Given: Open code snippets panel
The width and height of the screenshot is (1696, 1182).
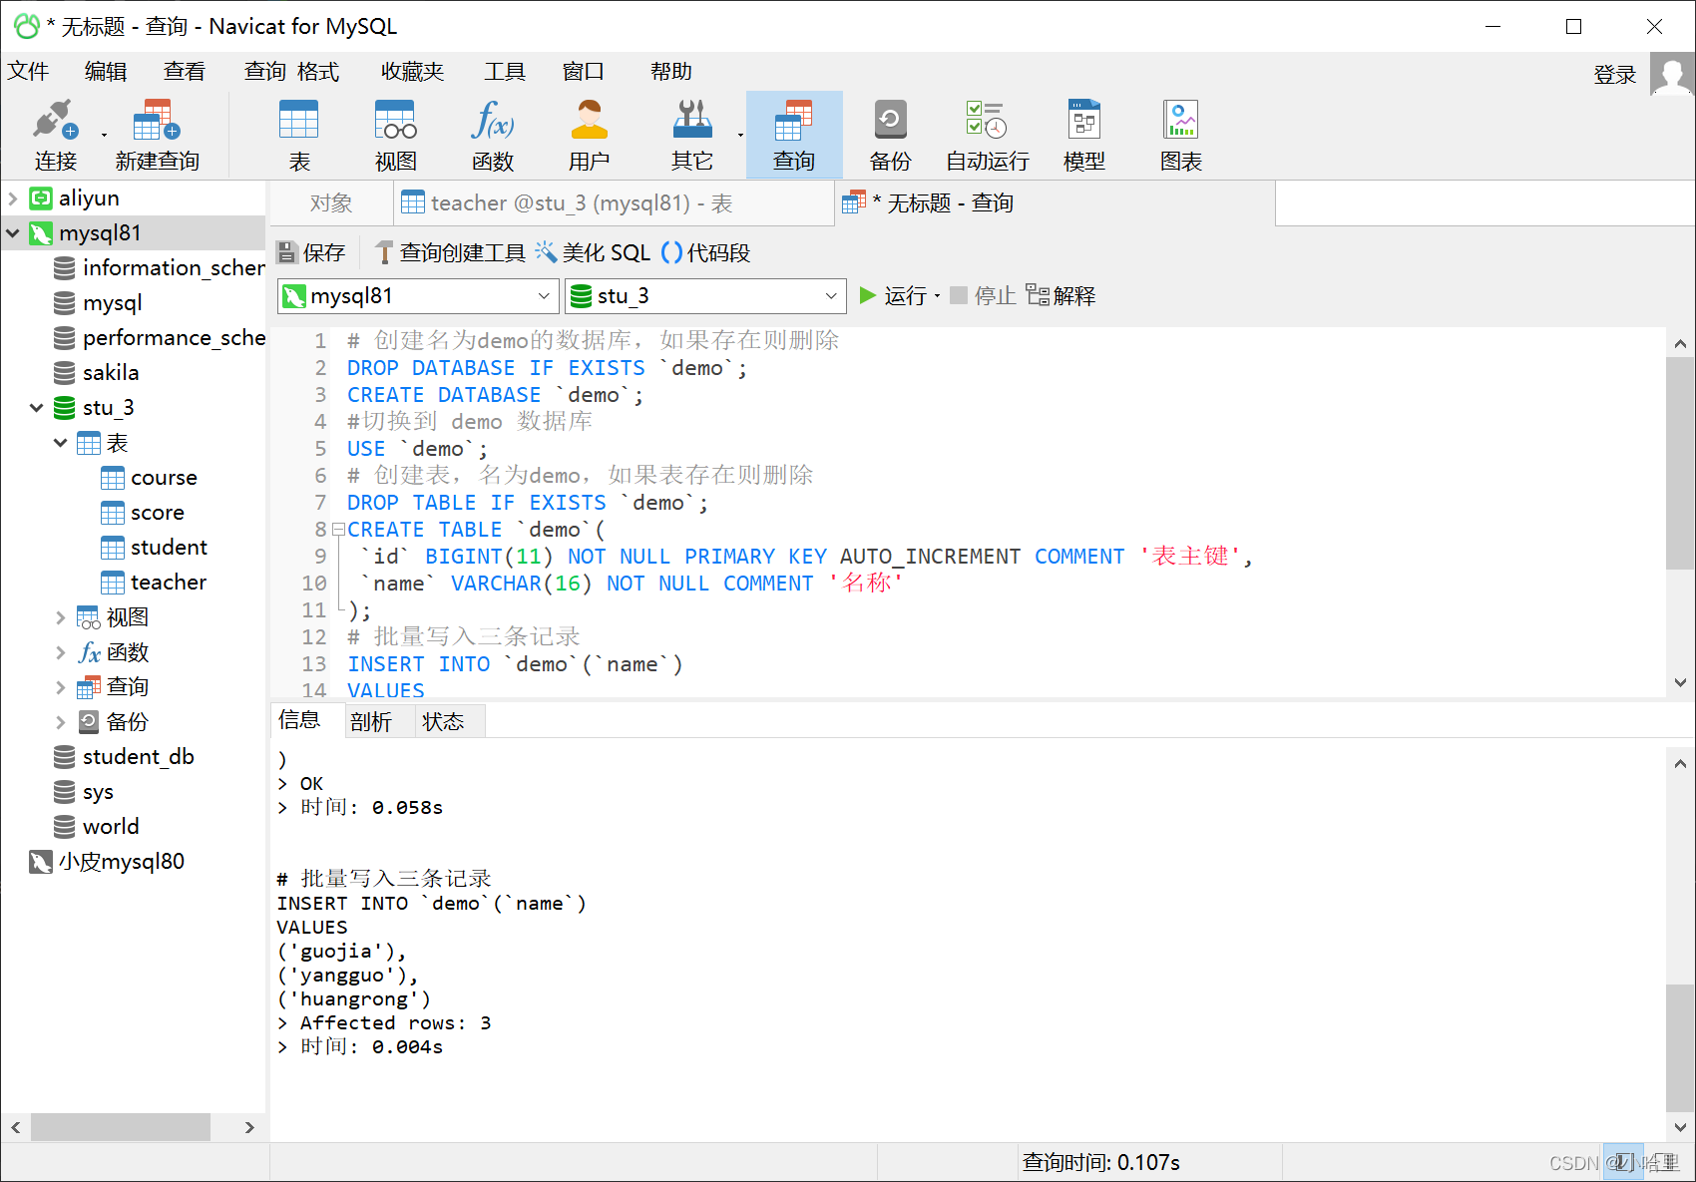Looking at the screenshot, I should pyautogui.click(x=706, y=252).
